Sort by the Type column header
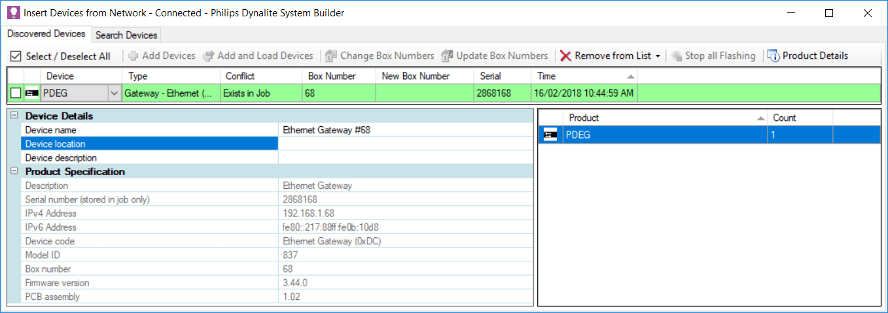Image resolution: width=888 pixels, height=313 pixels. pyautogui.click(x=171, y=76)
